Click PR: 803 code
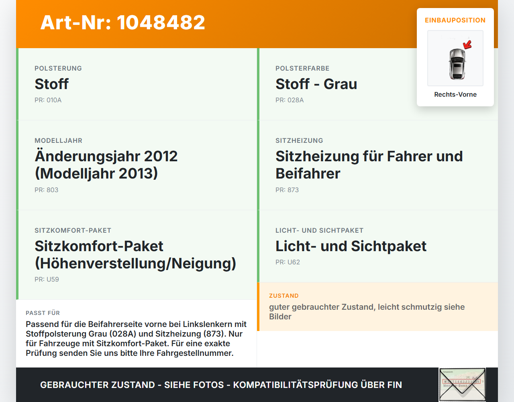514x402 pixels. tap(46, 190)
